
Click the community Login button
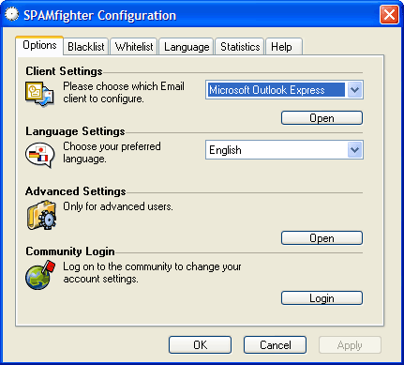(322, 298)
